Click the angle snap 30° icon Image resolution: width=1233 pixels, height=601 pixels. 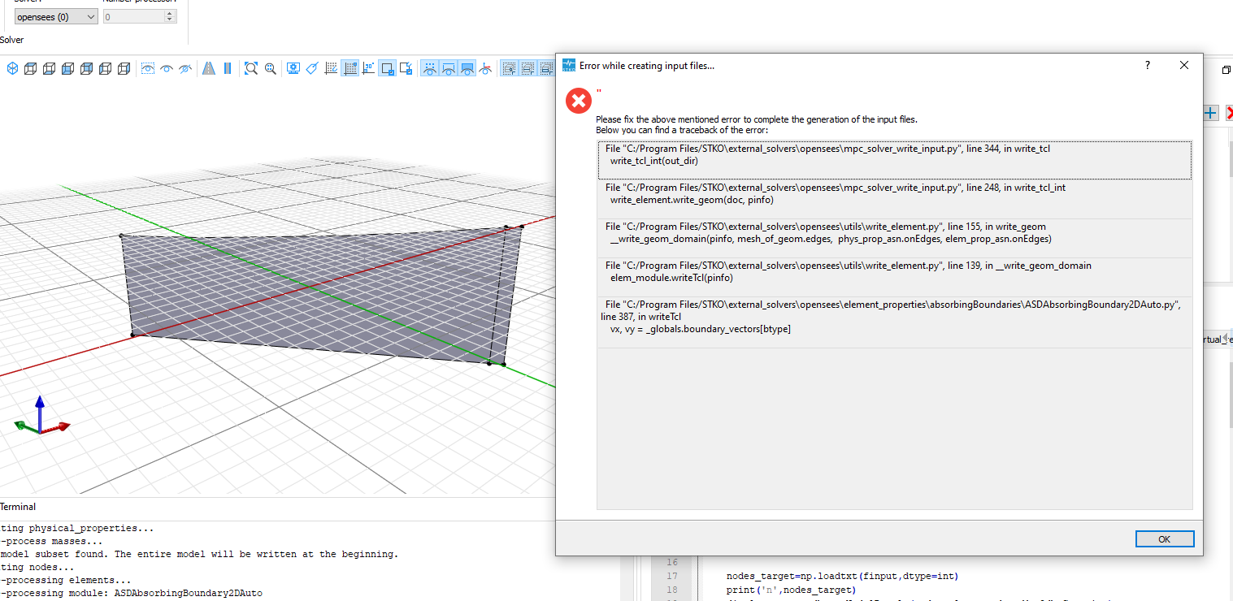[369, 69]
